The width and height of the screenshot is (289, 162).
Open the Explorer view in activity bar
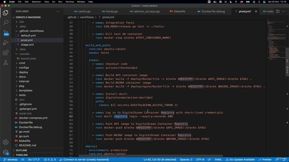click(x=5, y=13)
